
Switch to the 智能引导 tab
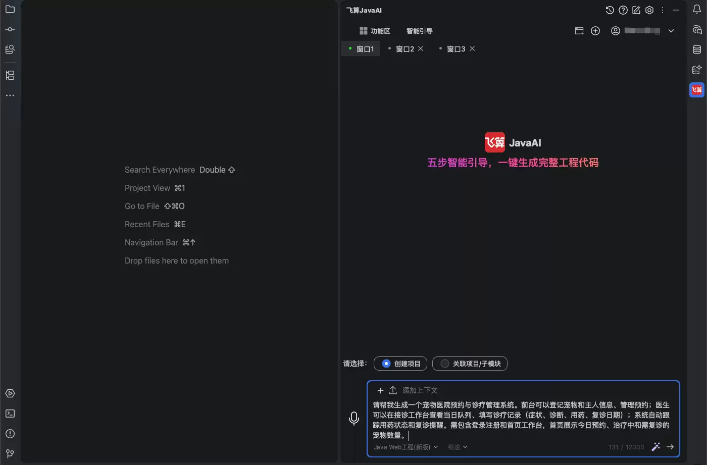point(420,31)
